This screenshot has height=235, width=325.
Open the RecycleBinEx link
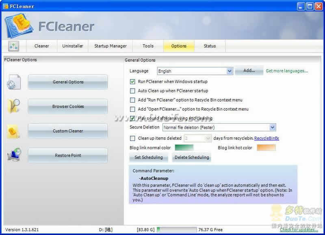coord(266,138)
